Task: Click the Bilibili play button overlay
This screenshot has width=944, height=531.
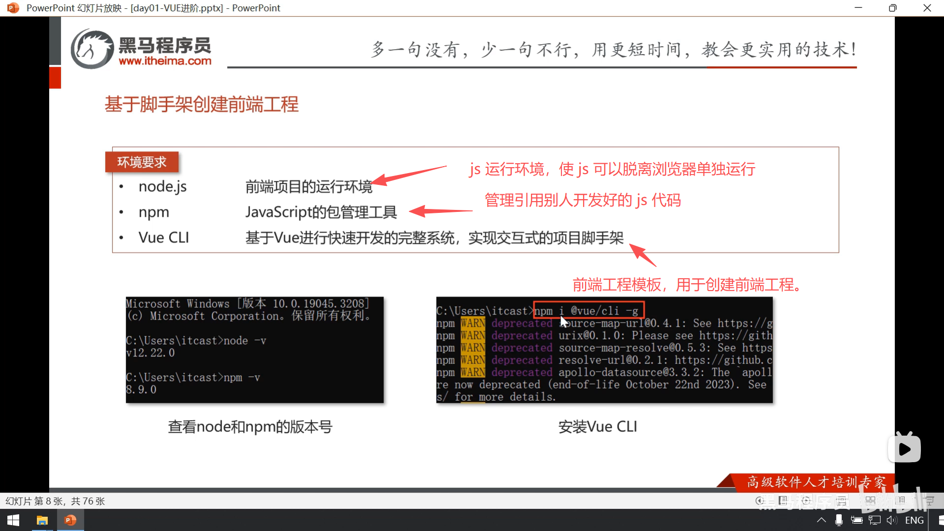Action: click(904, 448)
